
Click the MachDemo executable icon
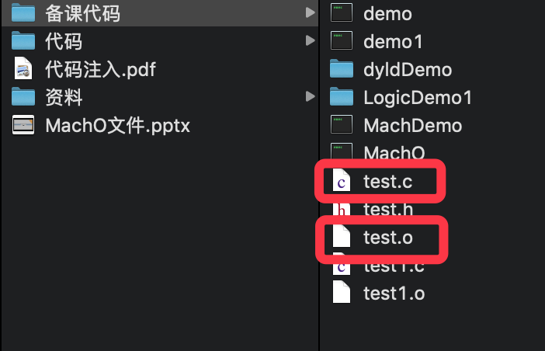pyautogui.click(x=342, y=125)
